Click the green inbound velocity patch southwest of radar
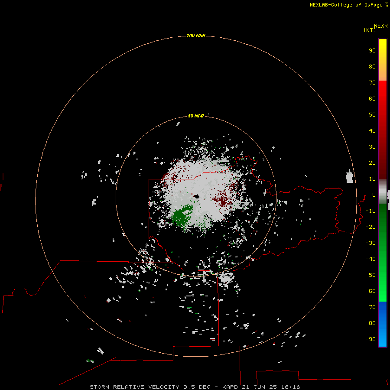The height and width of the screenshot is (390, 390). click(x=182, y=215)
